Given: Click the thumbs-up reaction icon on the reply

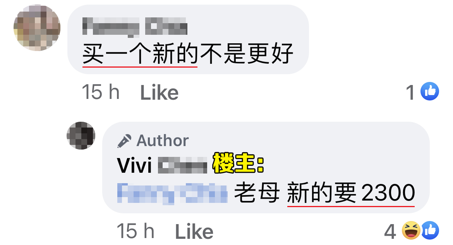Looking at the screenshot, I should (431, 230).
